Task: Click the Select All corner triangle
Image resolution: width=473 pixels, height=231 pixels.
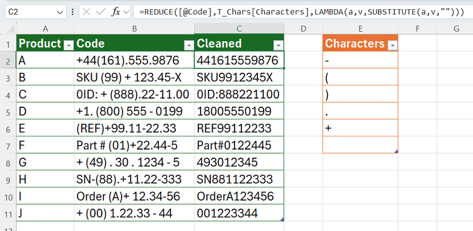Action: (x=10, y=29)
